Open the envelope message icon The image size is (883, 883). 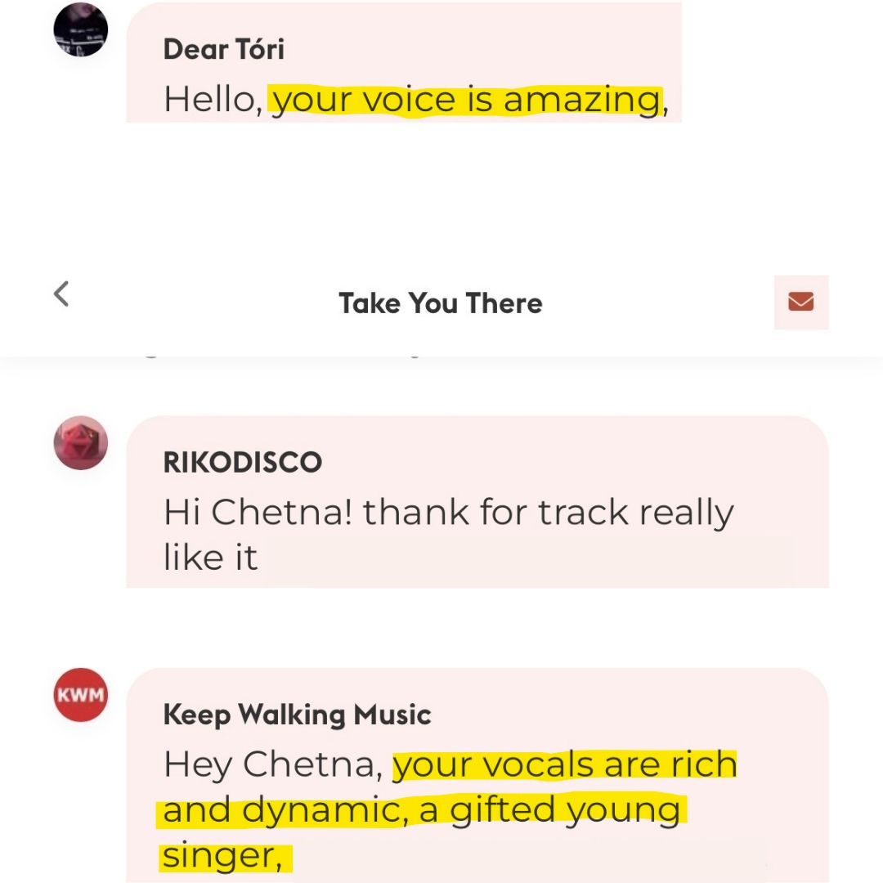pos(800,302)
